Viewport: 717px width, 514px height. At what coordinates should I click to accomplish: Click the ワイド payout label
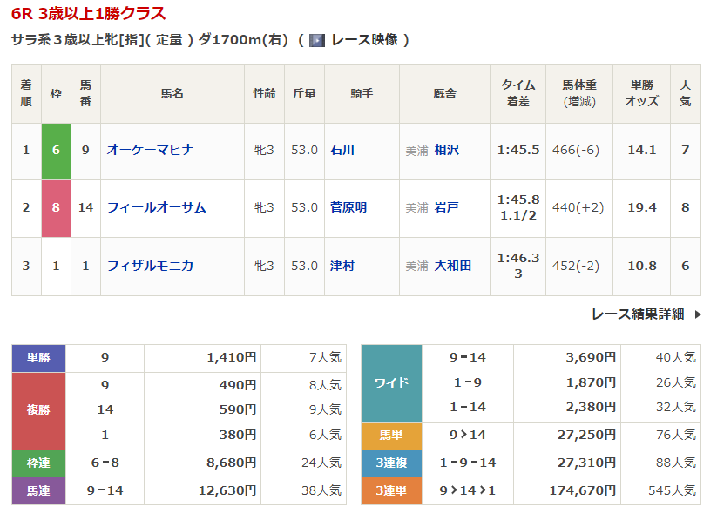pyautogui.click(x=391, y=382)
